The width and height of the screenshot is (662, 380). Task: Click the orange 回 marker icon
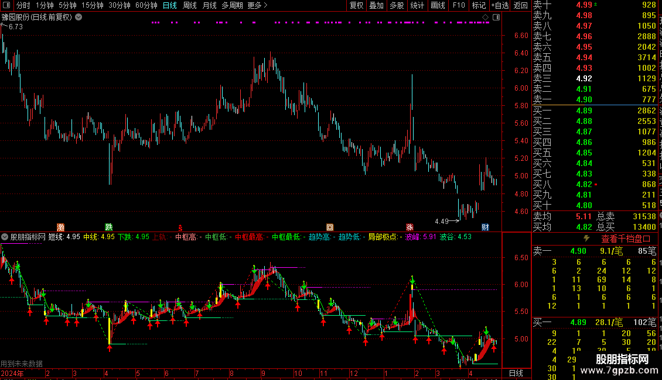(x=330, y=227)
